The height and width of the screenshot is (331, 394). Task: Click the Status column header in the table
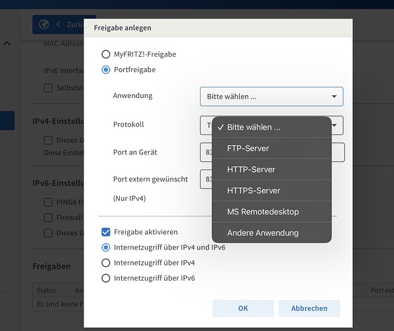point(46,291)
